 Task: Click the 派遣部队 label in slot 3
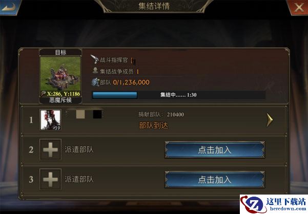pos(79,180)
